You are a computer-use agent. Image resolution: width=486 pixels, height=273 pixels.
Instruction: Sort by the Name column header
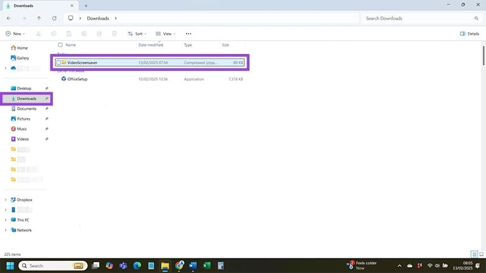click(x=70, y=45)
